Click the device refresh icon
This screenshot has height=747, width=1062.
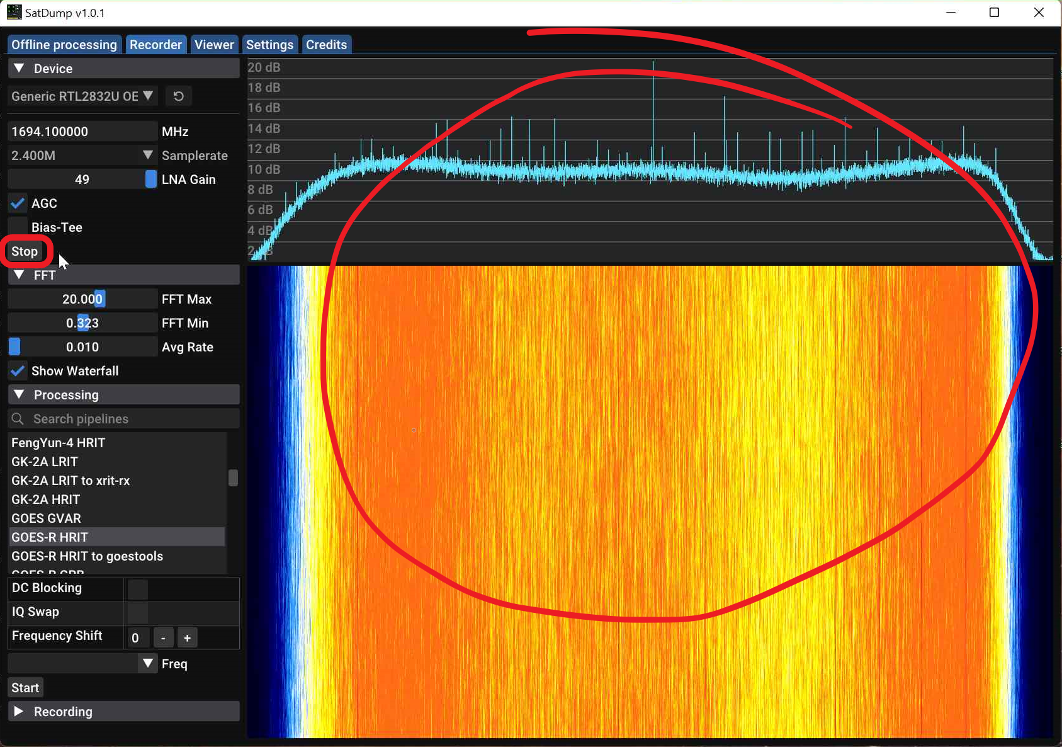point(179,96)
